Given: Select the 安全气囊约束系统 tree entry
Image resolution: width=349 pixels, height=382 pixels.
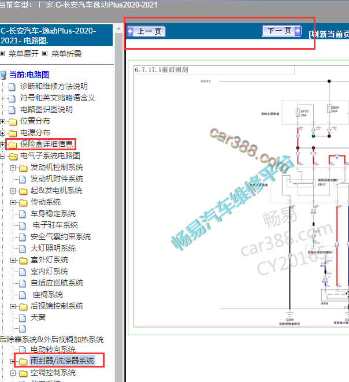Looking at the screenshot, I should point(61,236).
